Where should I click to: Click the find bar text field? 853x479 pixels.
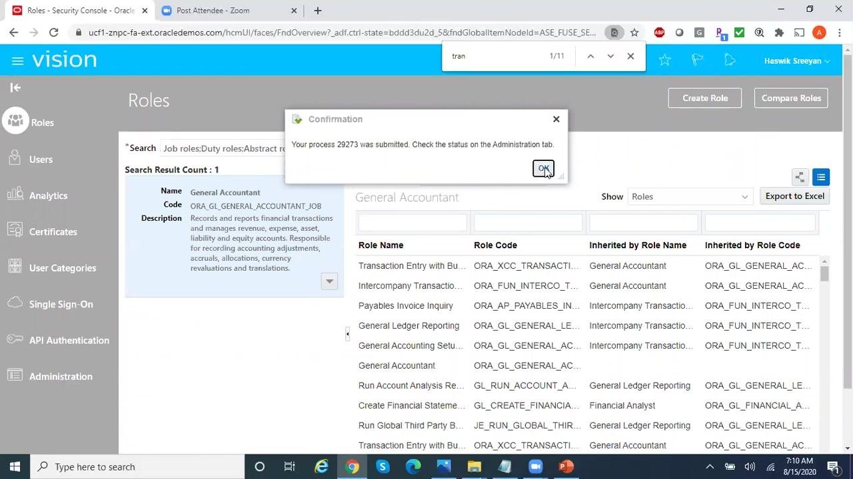496,57
